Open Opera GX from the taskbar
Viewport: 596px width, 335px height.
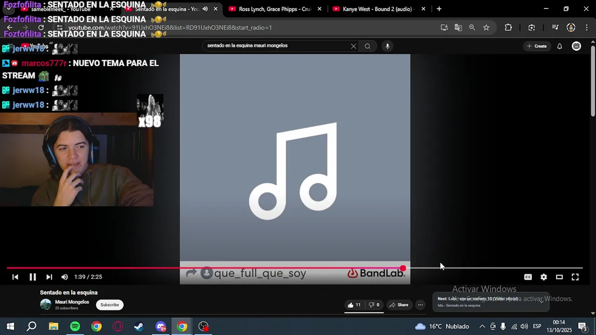point(118,326)
